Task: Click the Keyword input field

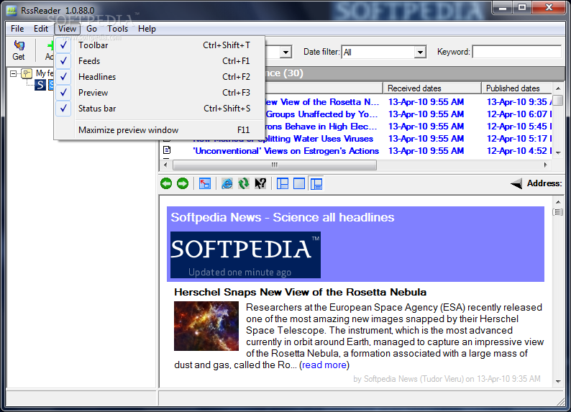Action: tap(516, 52)
